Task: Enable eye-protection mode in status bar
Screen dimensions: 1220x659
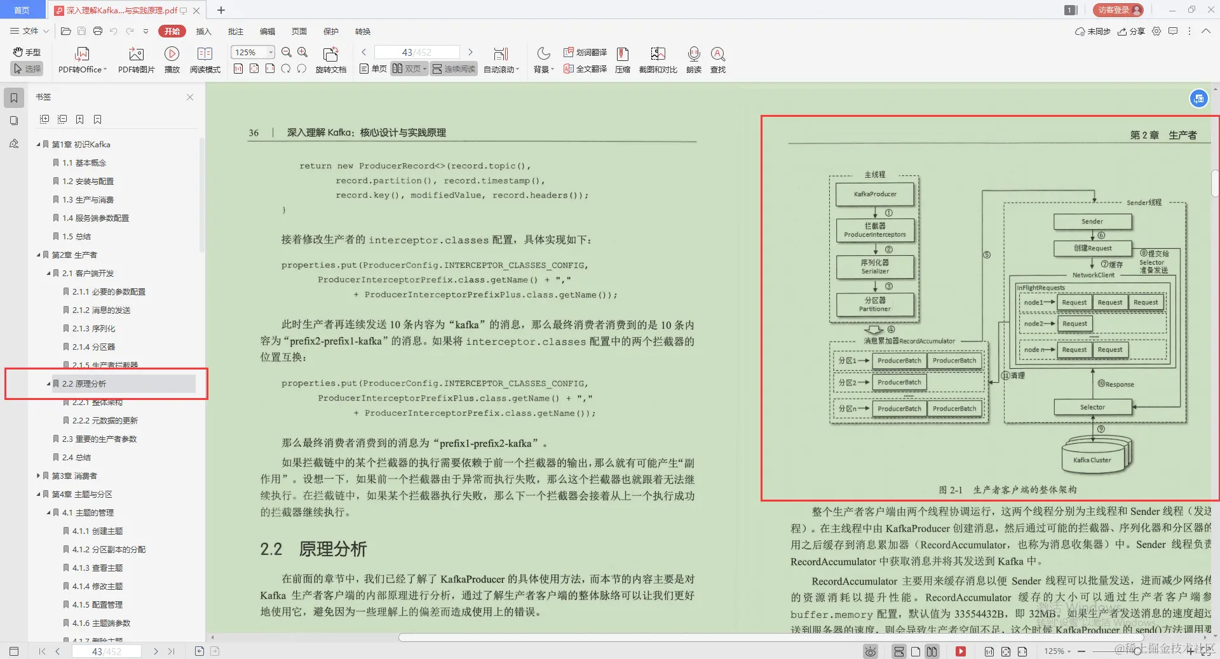Action: (x=870, y=651)
